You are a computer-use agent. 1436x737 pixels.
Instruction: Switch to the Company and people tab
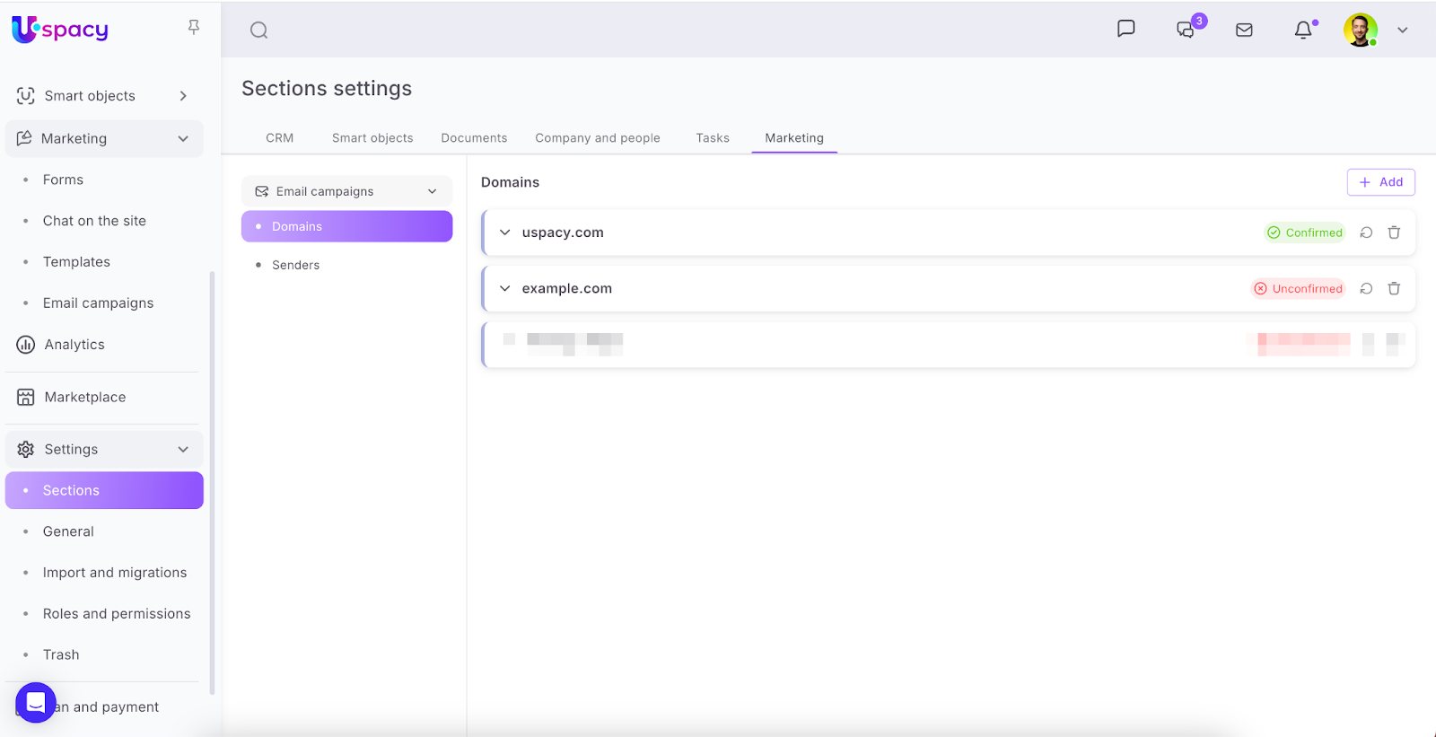597,138
